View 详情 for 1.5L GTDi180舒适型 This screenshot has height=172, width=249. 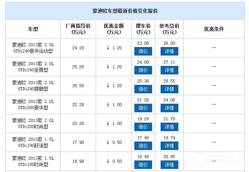click(x=169, y=146)
